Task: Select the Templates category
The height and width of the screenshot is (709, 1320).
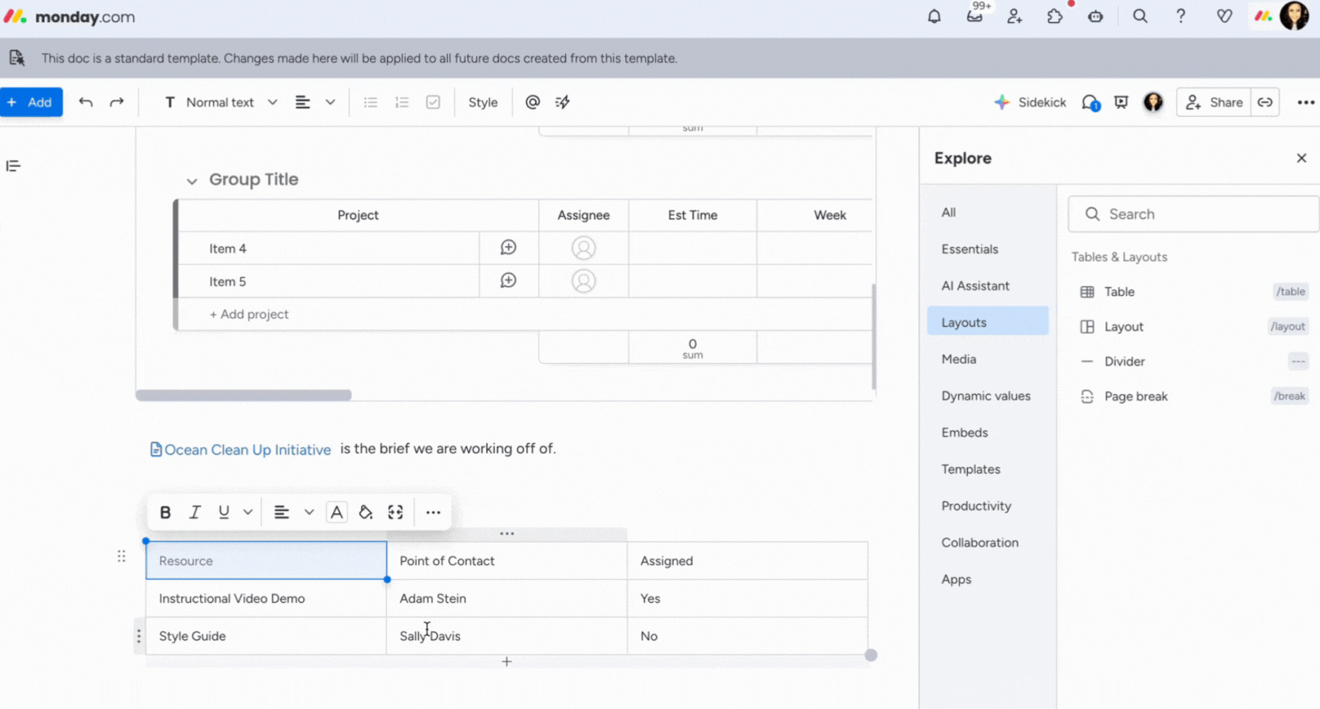Action: [988, 469]
